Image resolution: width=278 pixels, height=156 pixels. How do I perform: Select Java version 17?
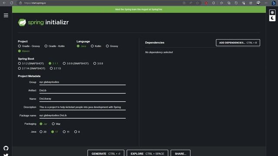click(x=54, y=132)
